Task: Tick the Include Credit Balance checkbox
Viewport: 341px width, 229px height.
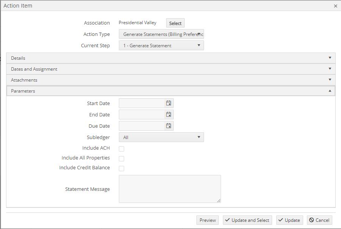Action: tap(121, 169)
